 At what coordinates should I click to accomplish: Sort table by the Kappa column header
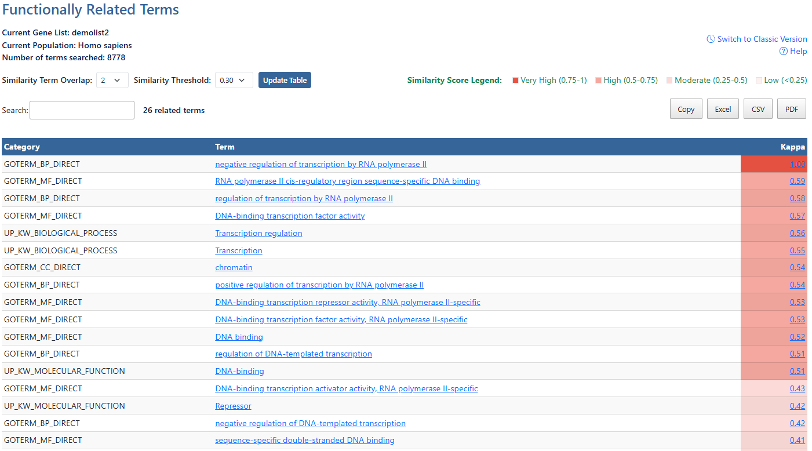(x=792, y=147)
